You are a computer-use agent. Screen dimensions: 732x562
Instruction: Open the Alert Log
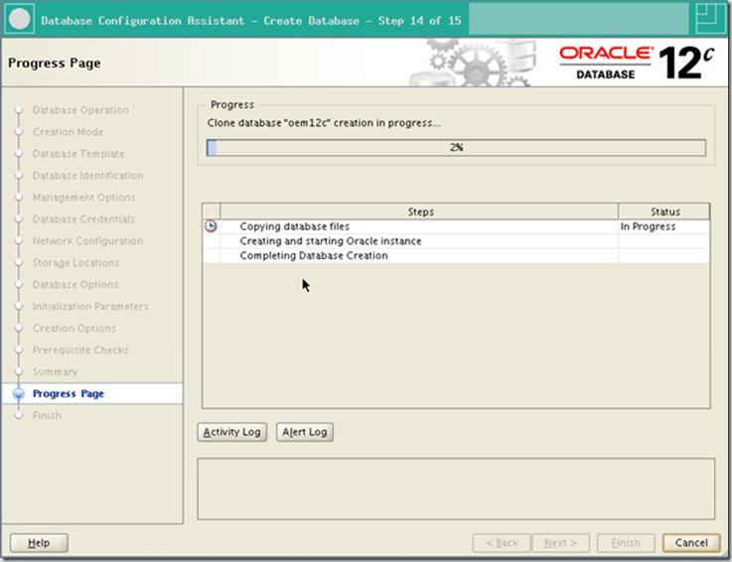[x=304, y=432]
